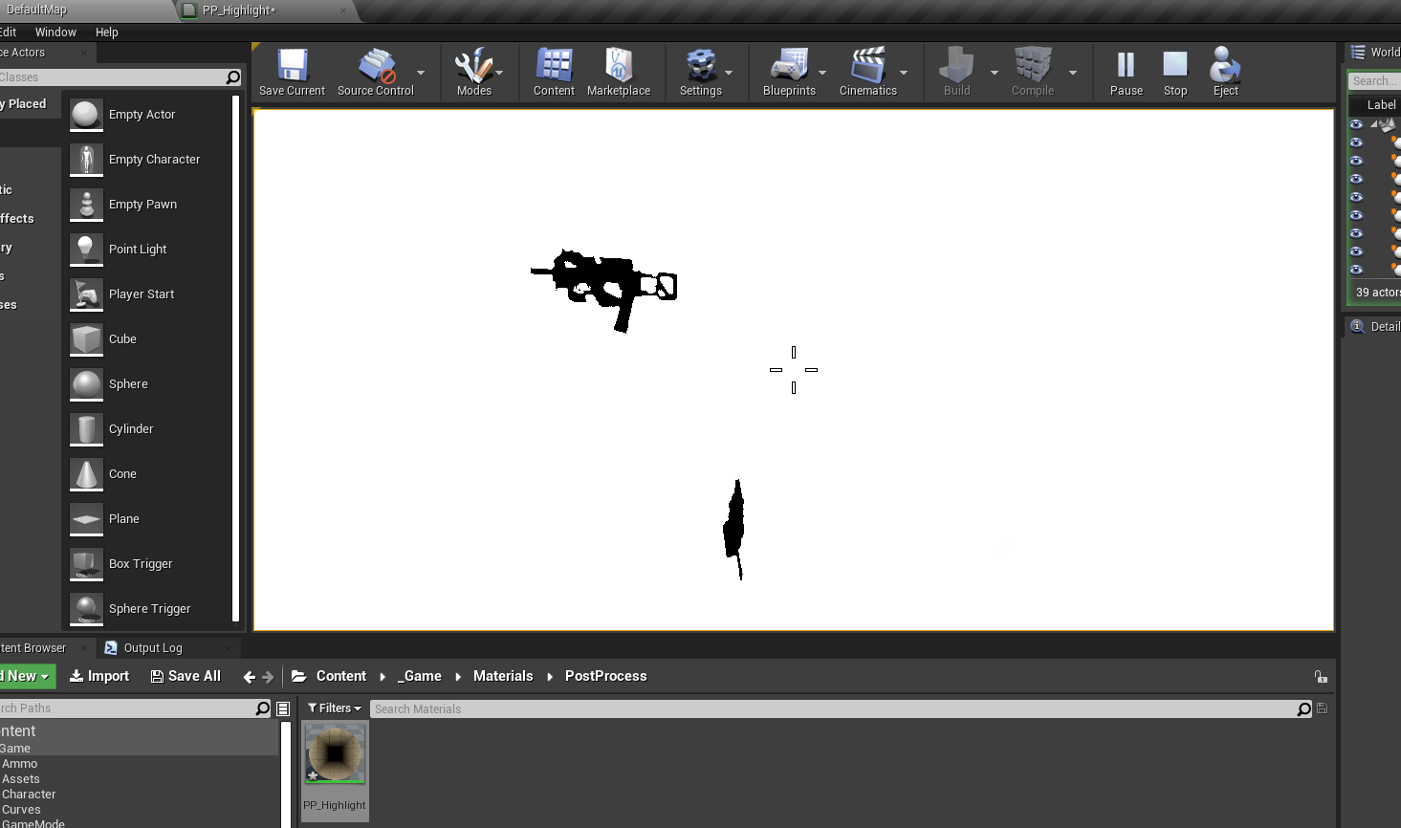
Task: Open the Cinematics dropdown arrow
Action: coord(904,73)
